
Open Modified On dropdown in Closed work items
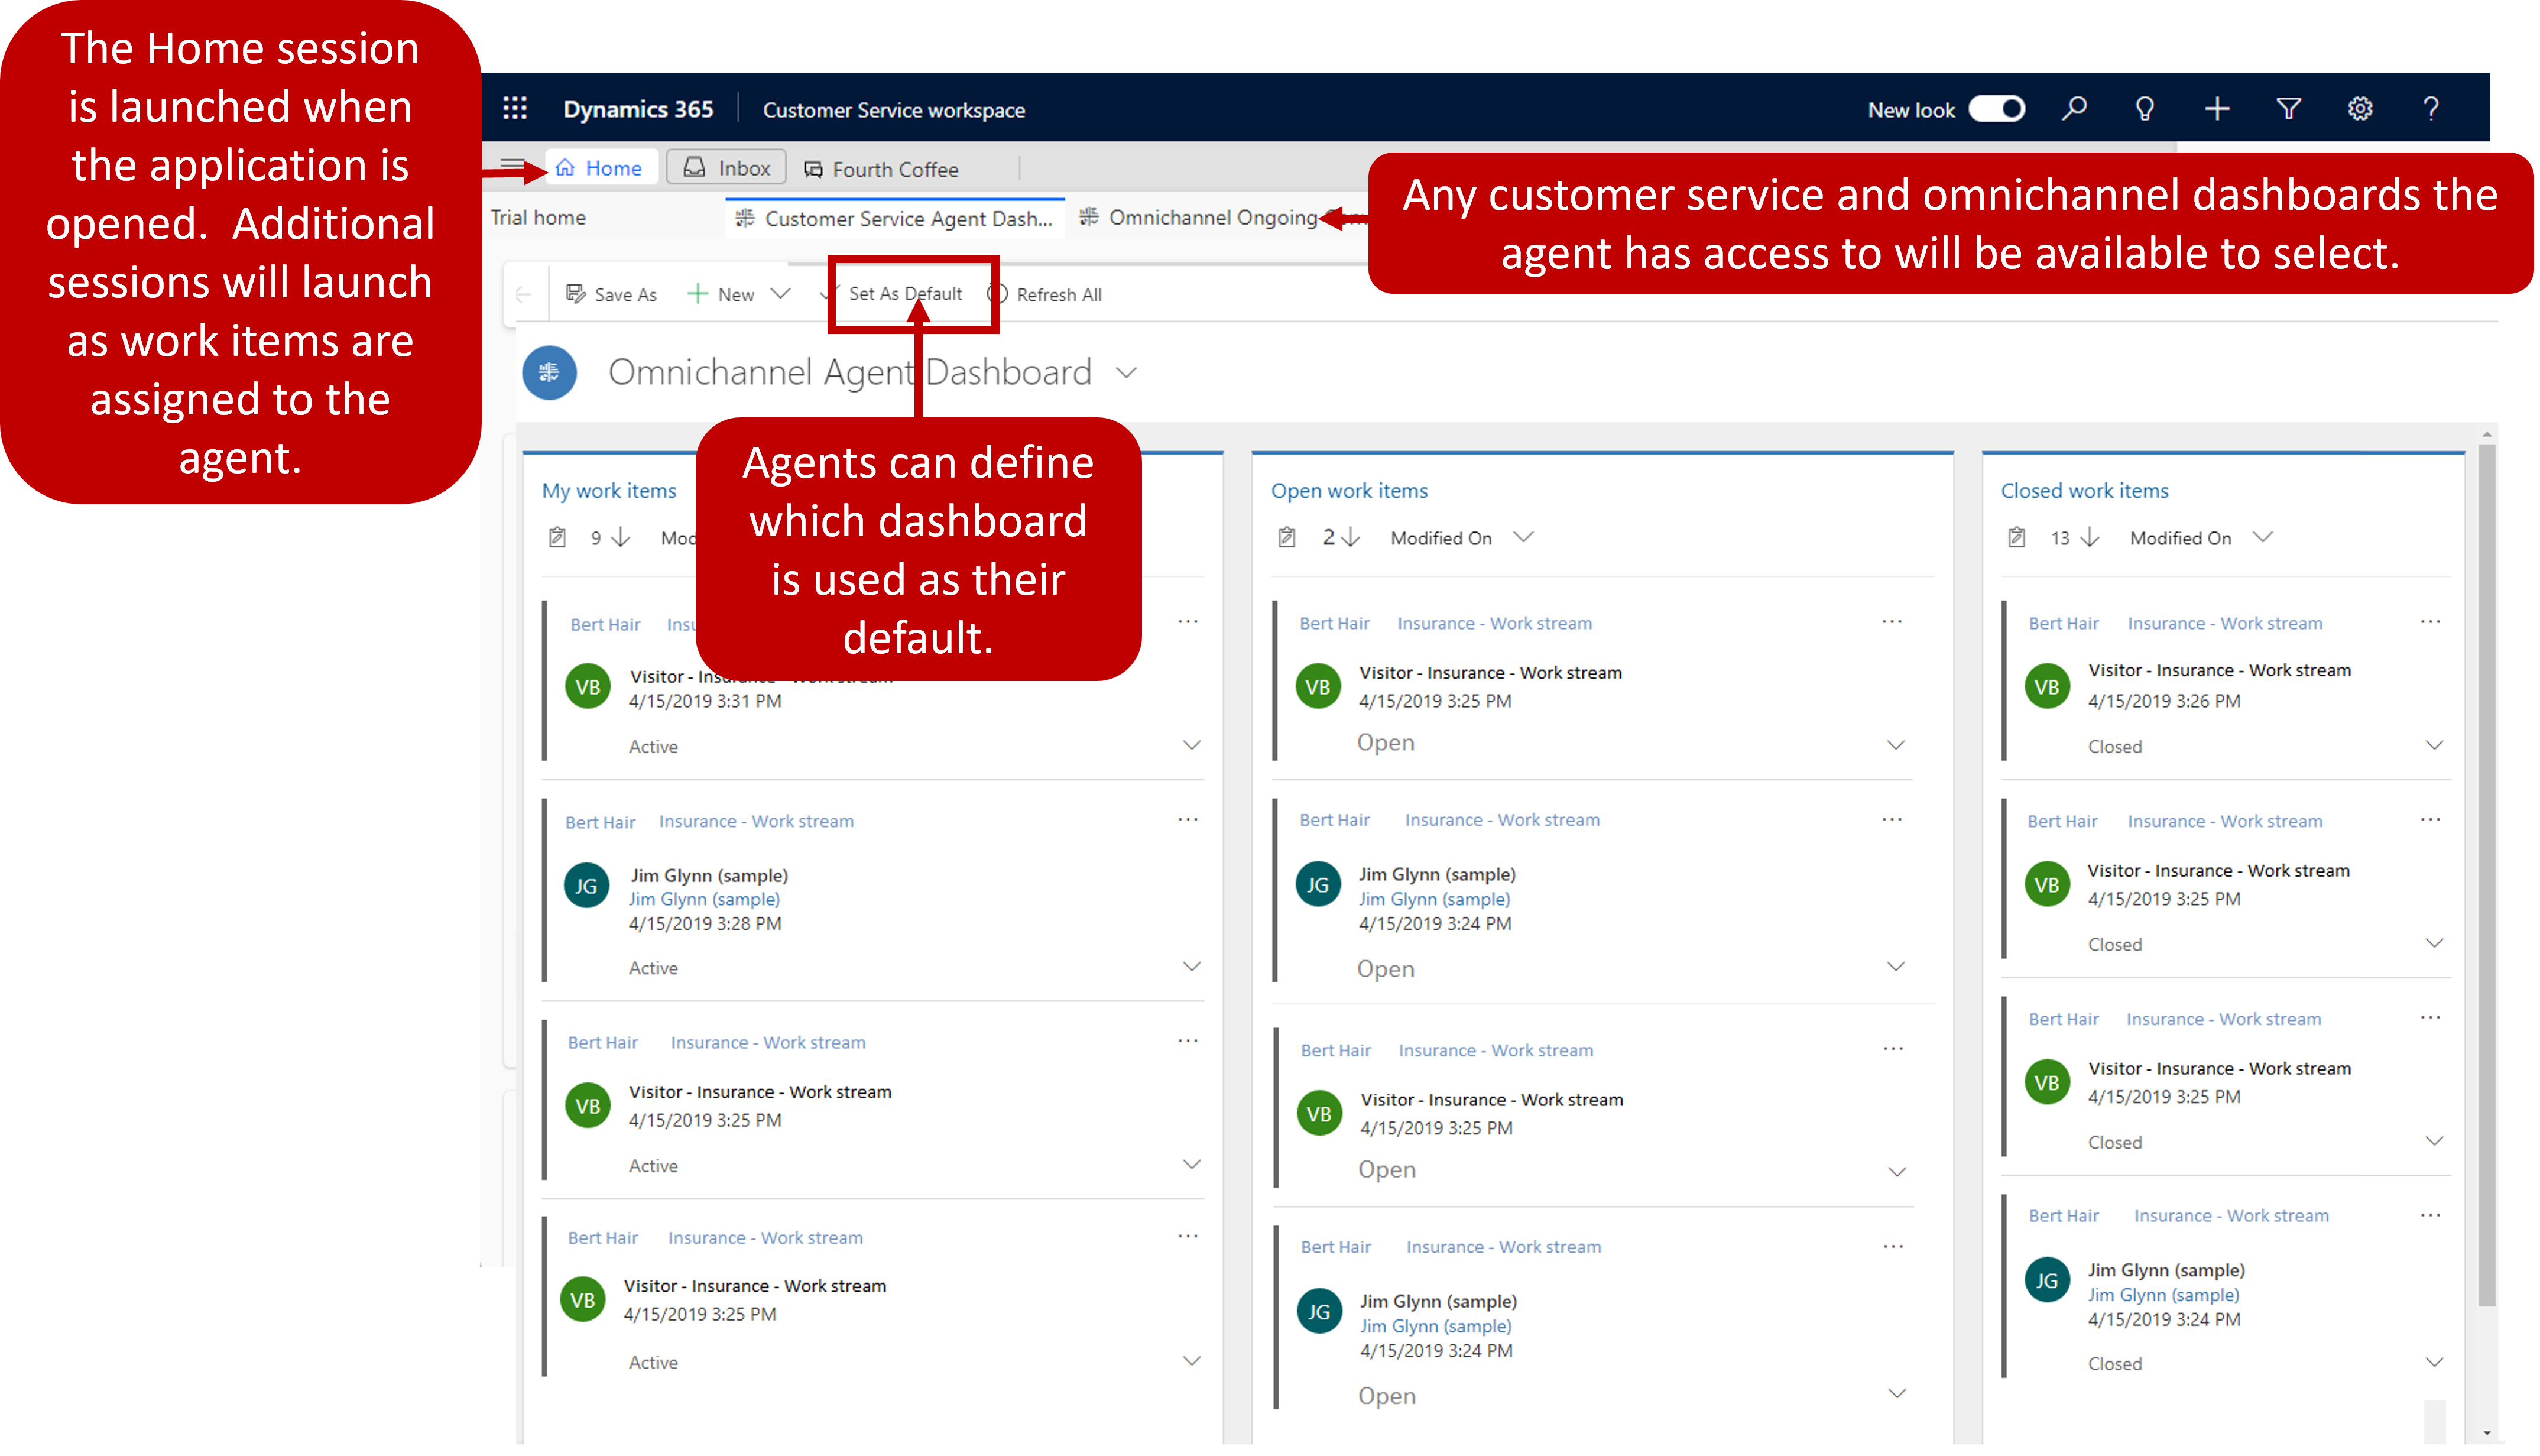2201,538
